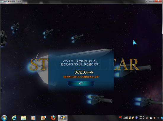This screenshot has width=163, height=121.
Task: Open the photo gallery taskbar icon
Action: point(43,118)
